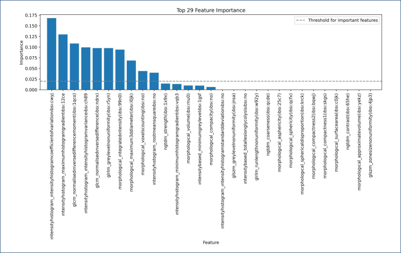Click the 0.175 y-axis tick label
401x253 pixels.
point(31,15)
